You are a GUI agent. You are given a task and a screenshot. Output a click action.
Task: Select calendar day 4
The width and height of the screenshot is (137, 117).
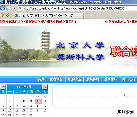click(45, 97)
